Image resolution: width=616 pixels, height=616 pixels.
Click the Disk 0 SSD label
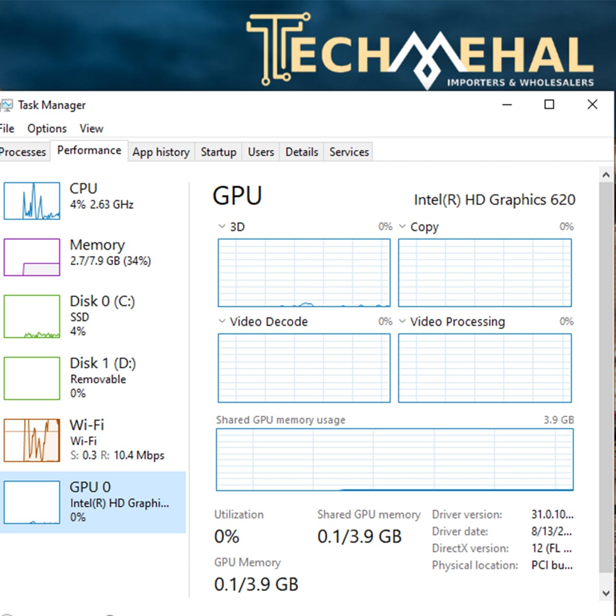(79, 317)
